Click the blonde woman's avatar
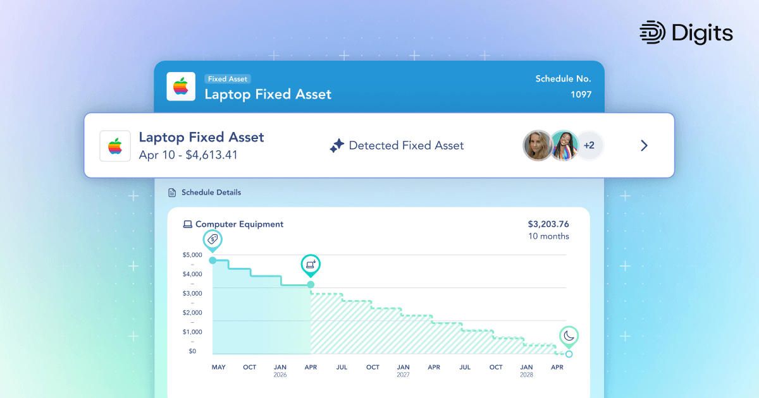This screenshot has width=759, height=398. [x=538, y=146]
